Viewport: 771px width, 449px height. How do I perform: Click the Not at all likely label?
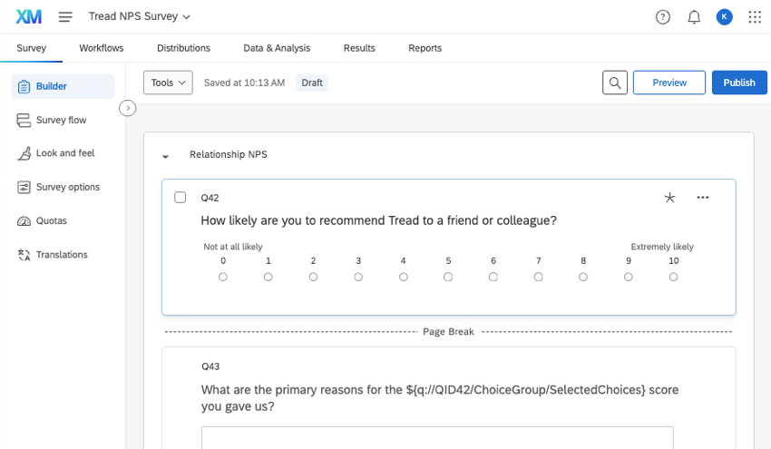233,247
